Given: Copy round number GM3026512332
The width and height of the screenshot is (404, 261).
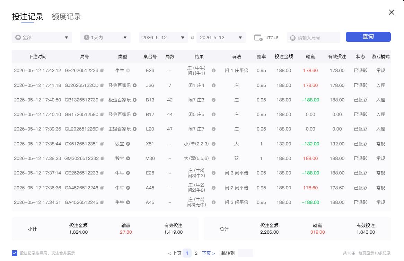Looking at the screenshot, I should tap(102, 159).
